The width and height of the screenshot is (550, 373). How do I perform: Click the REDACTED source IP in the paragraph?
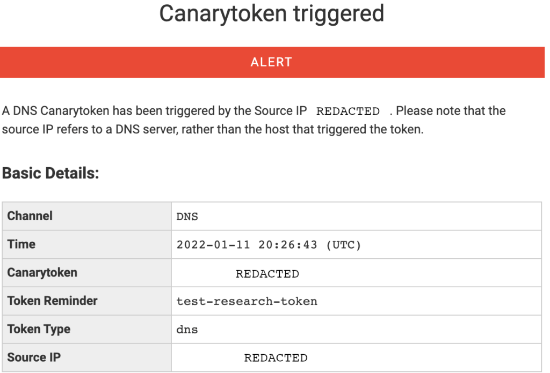[x=348, y=111]
